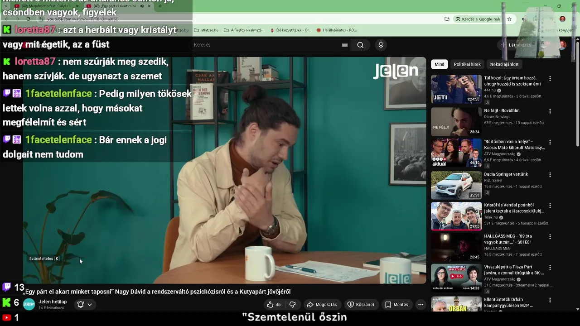This screenshot has height=326, width=580.
Task: Open the 'Élő közvetítések' bookmark
Action: coord(291,30)
